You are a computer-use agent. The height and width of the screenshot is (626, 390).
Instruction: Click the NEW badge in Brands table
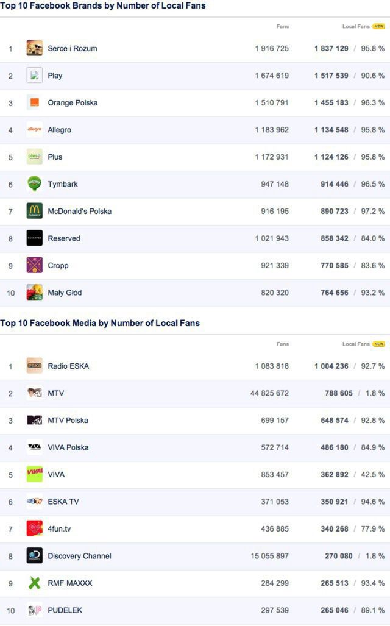[x=379, y=27]
